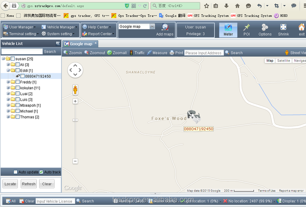Expand the kokulan [11] tree group

8,88
